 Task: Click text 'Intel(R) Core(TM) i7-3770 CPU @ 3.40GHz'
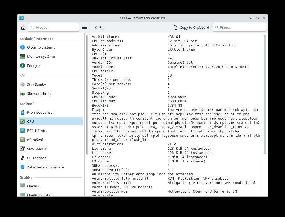(208, 67)
